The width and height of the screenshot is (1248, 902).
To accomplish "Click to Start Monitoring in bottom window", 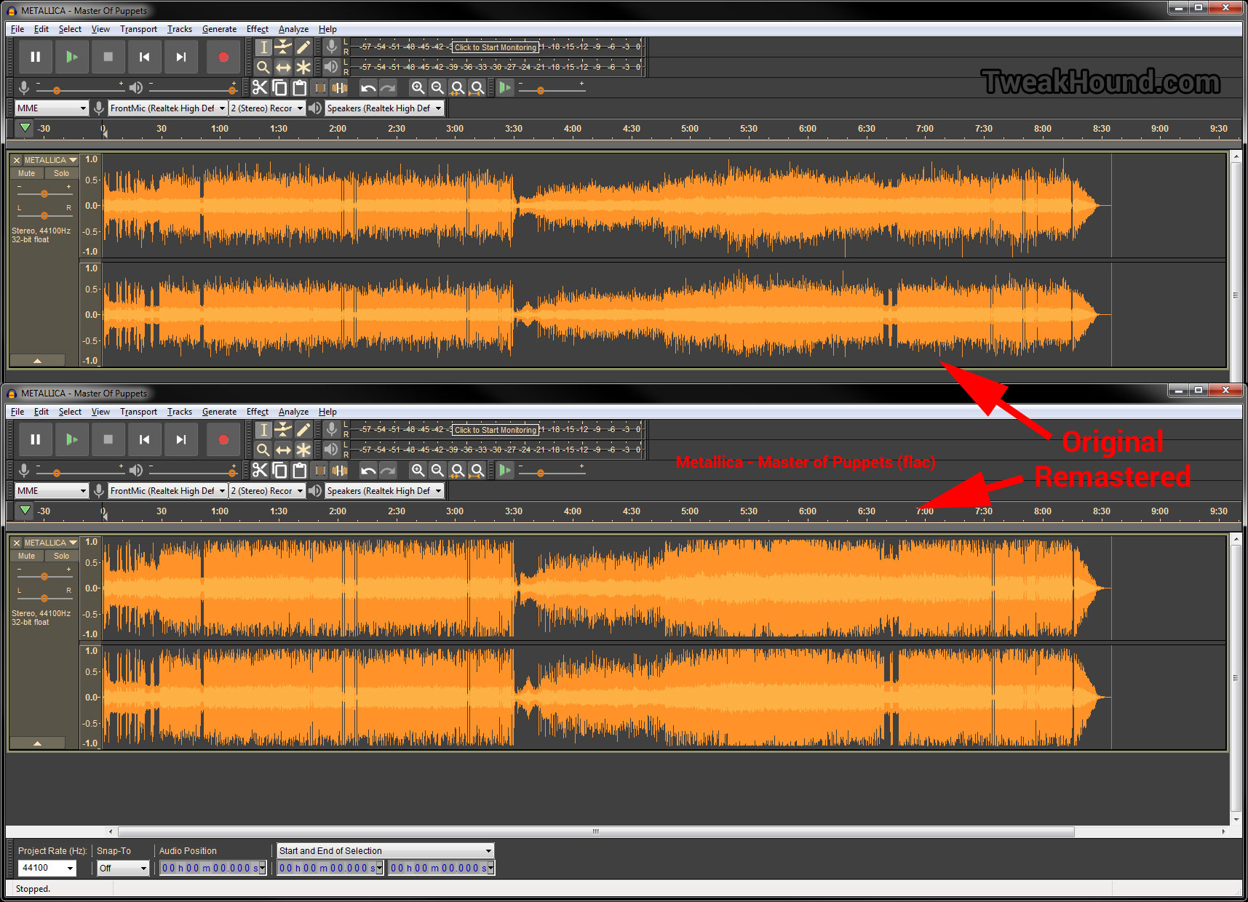I will pos(496,430).
